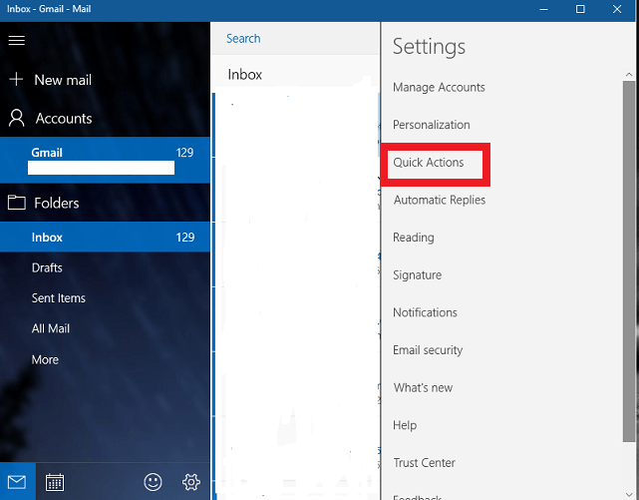The width and height of the screenshot is (639, 500).
Task: Click the smiley Feedback icon
Action: tap(153, 482)
